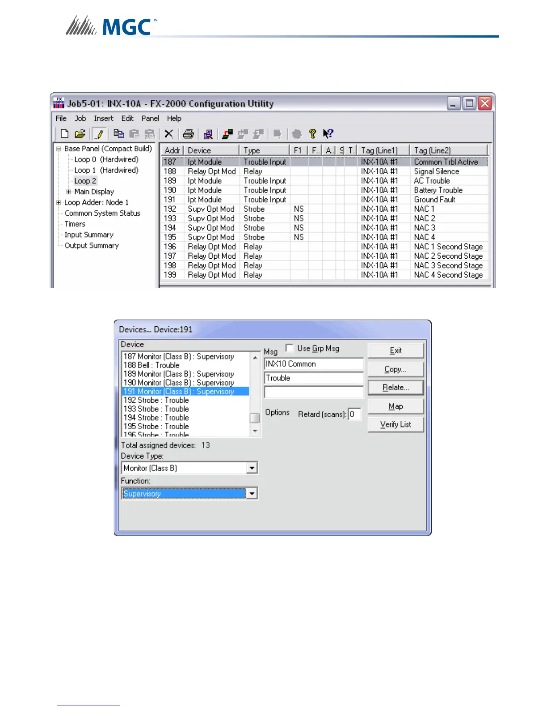The image size is (547, 709).
Task: Click the Copy toolbar icon
Action: (119, 134)
